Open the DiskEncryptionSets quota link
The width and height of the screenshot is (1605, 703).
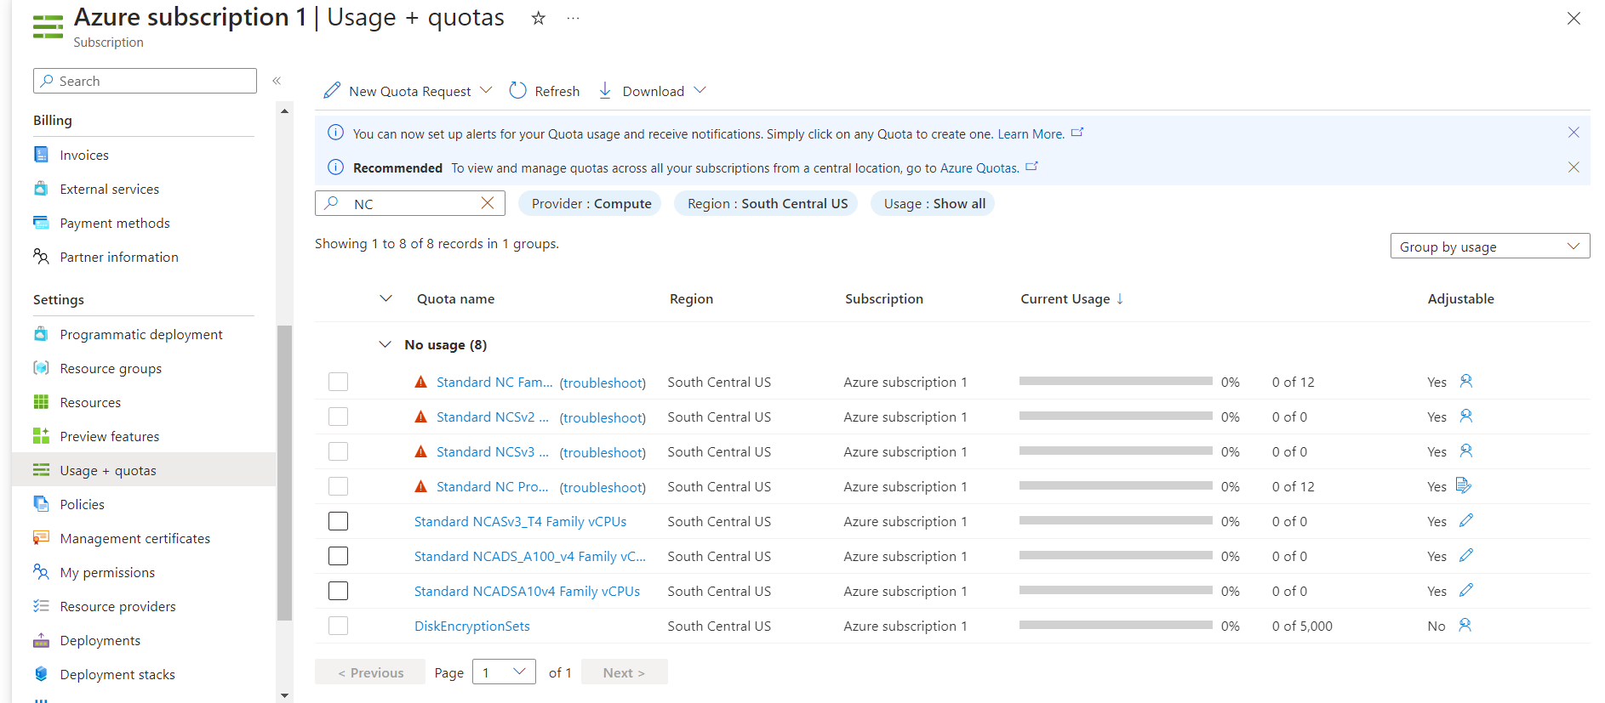click(x=471, y=626)
